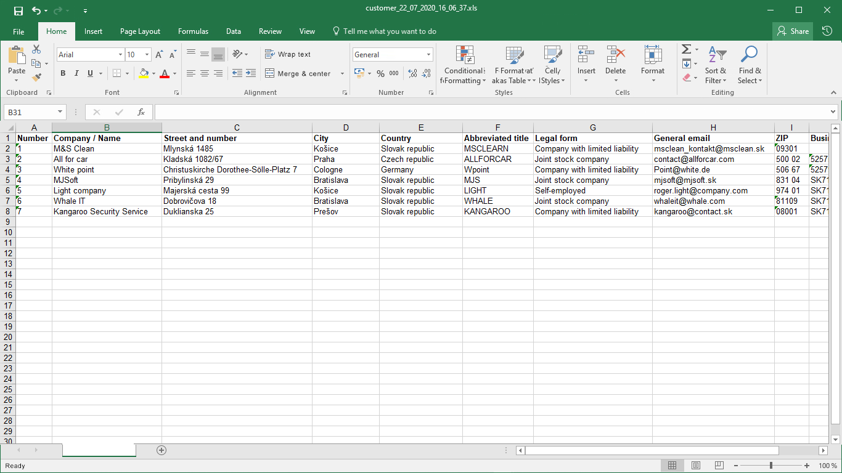Click the Format Painter brush icon
Image resolution: width=842 pixels, height=473 pixels.
click(x=36, y=78)
